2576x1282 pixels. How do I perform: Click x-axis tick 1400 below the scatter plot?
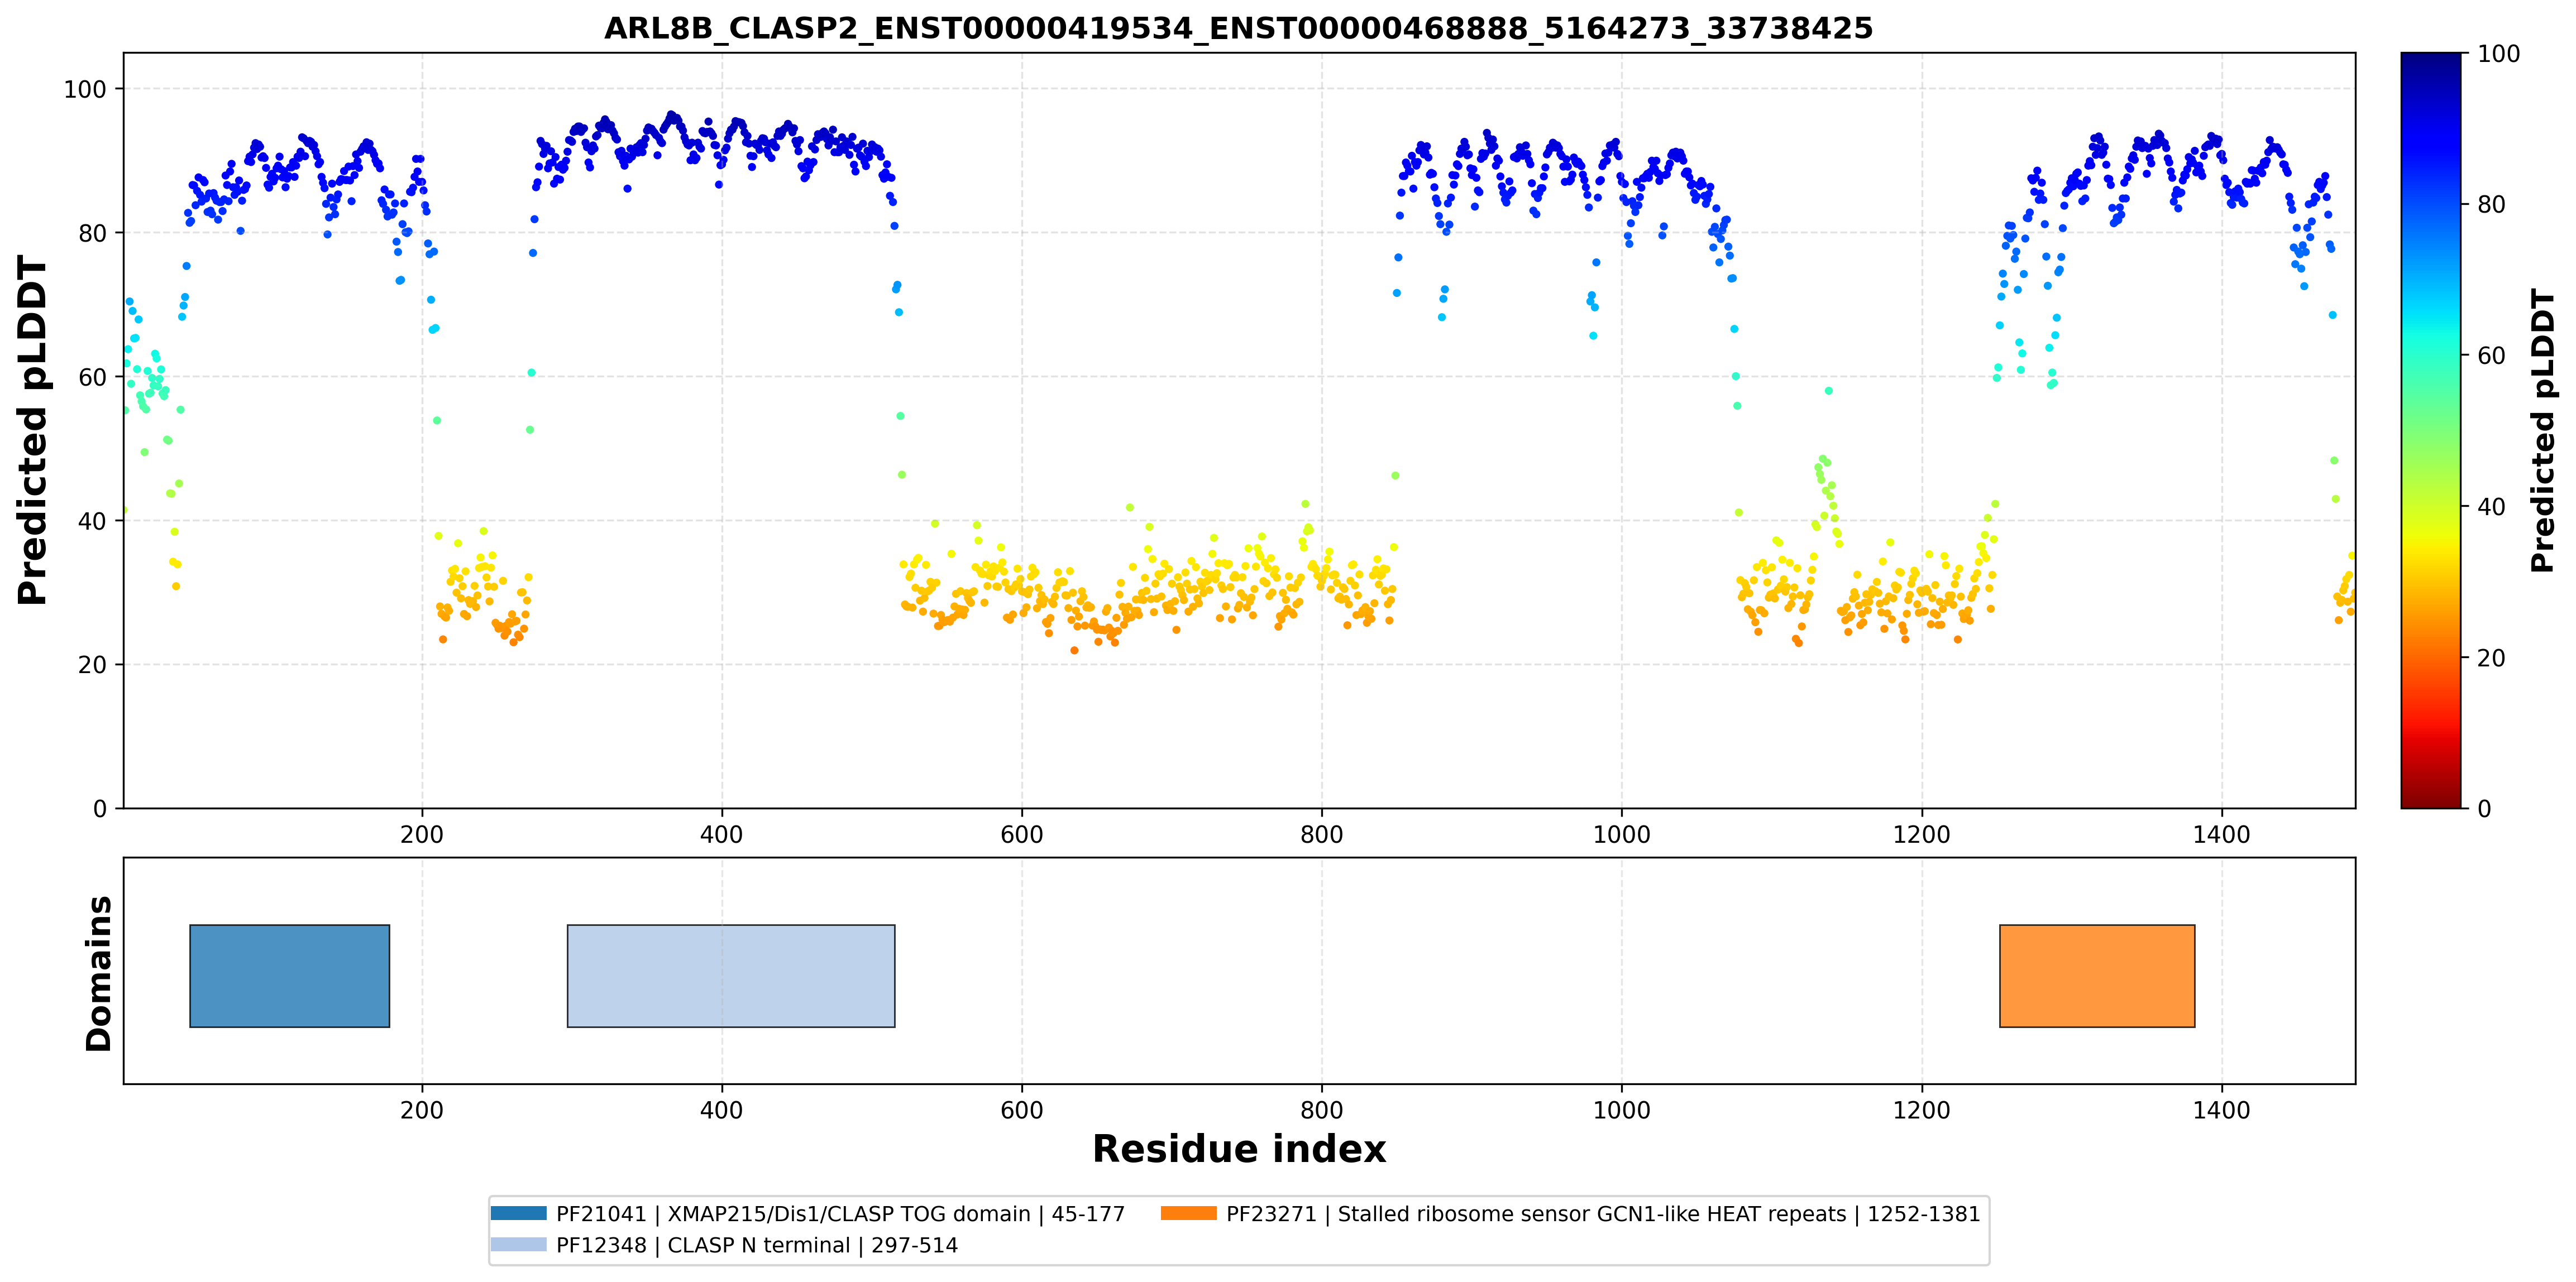pyautogui.click(x=2222, y=834)
